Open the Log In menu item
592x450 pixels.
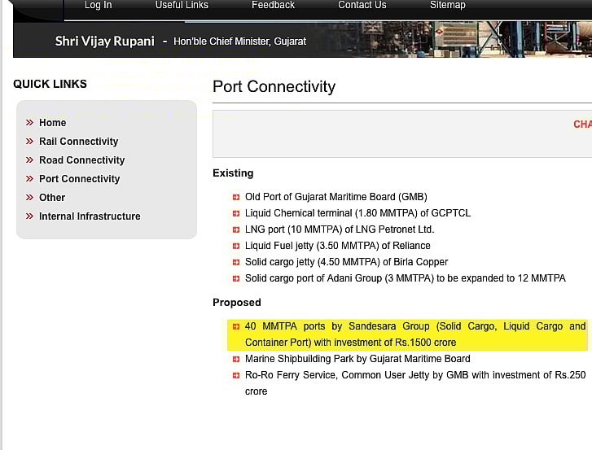click(x=98, y=6)
